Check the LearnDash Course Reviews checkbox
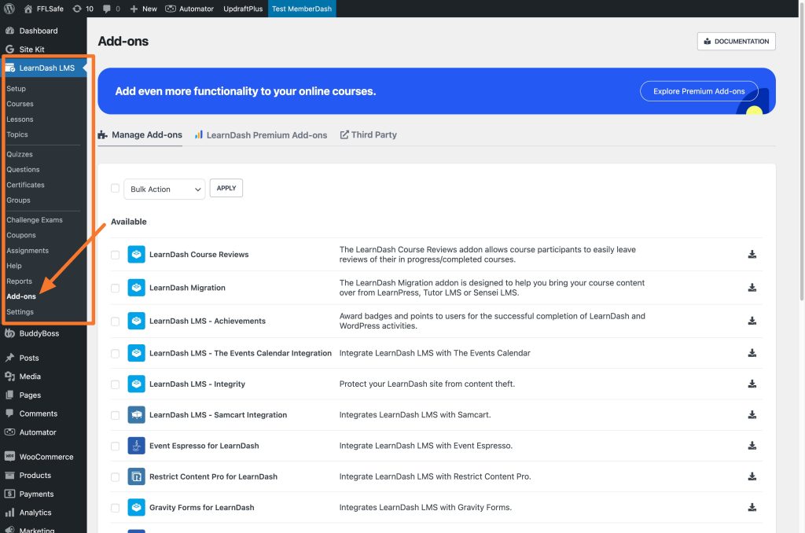This screenshot has width=805, height=533. point(115,255)
